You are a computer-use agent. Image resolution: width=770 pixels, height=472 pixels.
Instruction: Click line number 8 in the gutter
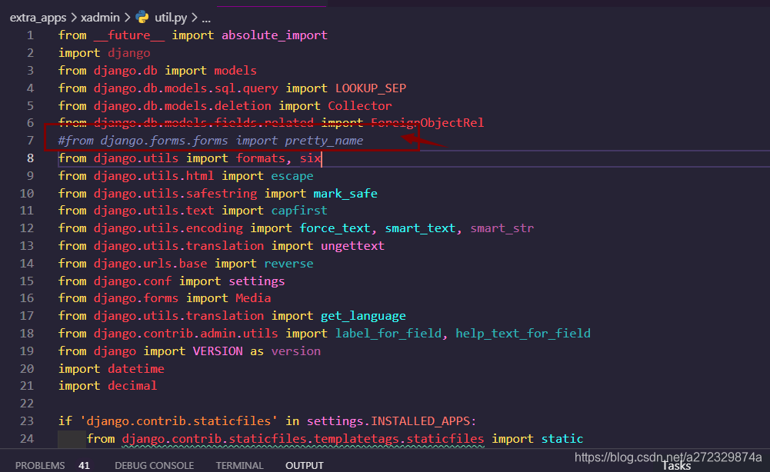[x=29, y=158]
